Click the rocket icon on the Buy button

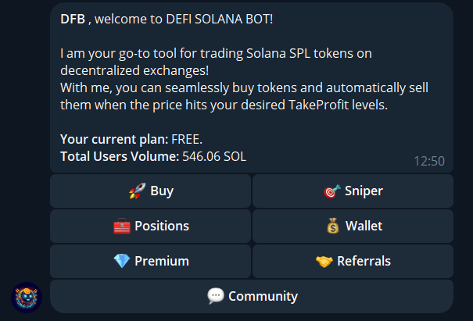pyautogui.click(x=137, y=191)
